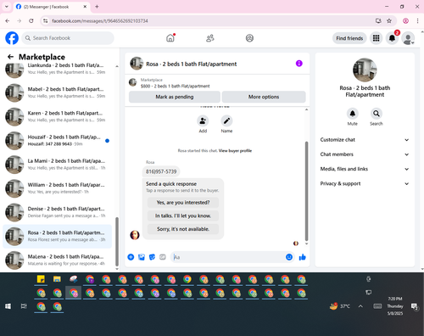Focus the Aa message input field
The height and width of the screenshot is (336, 424).
[x=227, y=257]
